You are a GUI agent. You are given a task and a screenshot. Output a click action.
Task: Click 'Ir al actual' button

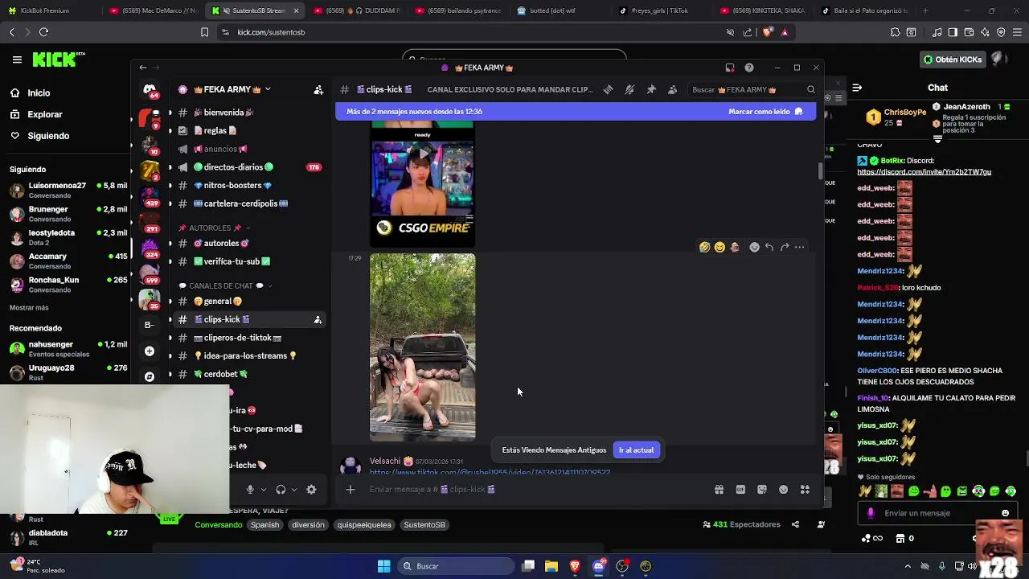coord(636,450)
